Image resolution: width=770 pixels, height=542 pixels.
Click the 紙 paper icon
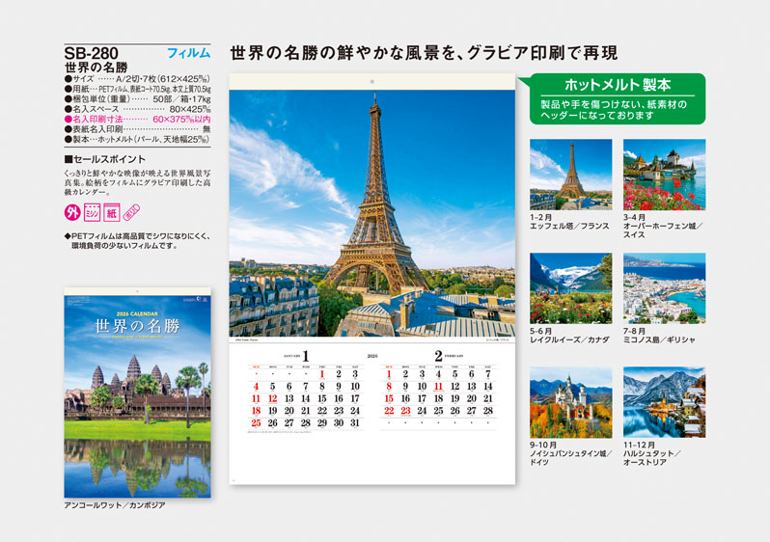[112, 212]
